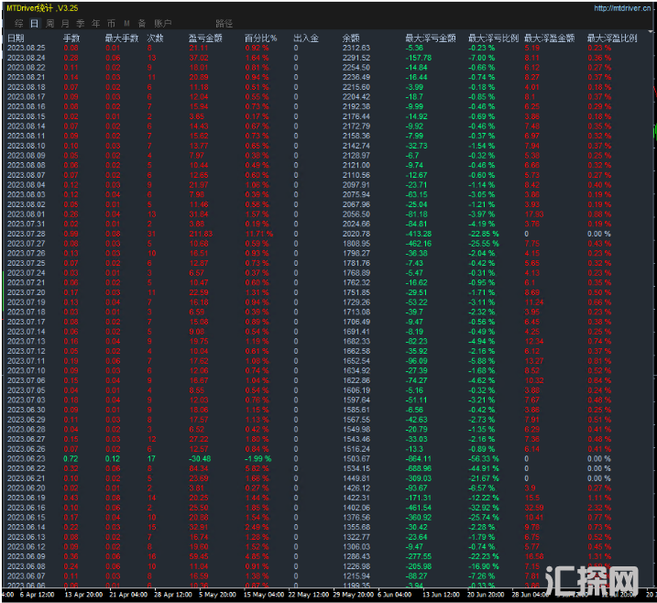Switch to the 币 currency tab
The image size is (657, 603).
tap(111, 22)
